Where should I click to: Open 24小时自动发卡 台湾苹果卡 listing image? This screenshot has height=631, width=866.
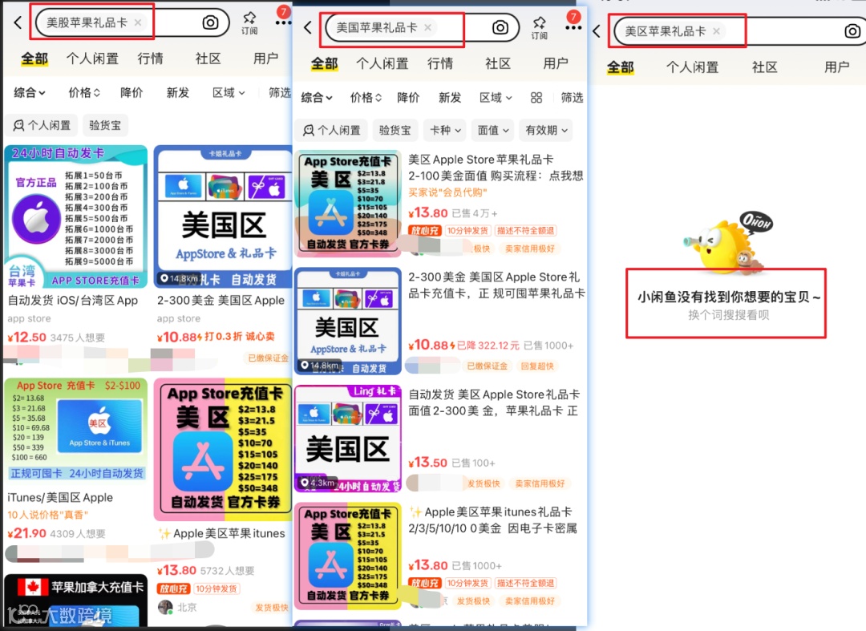coord(75,216)
